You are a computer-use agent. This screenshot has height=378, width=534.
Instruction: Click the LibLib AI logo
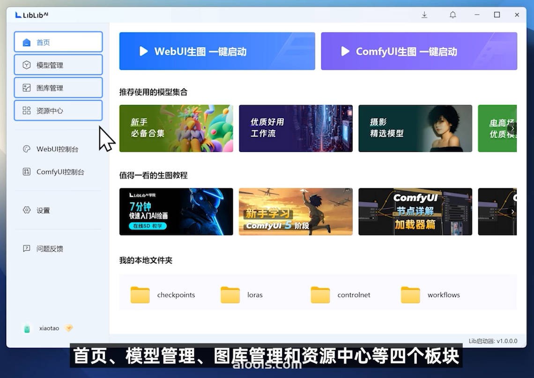coord(32,15)
